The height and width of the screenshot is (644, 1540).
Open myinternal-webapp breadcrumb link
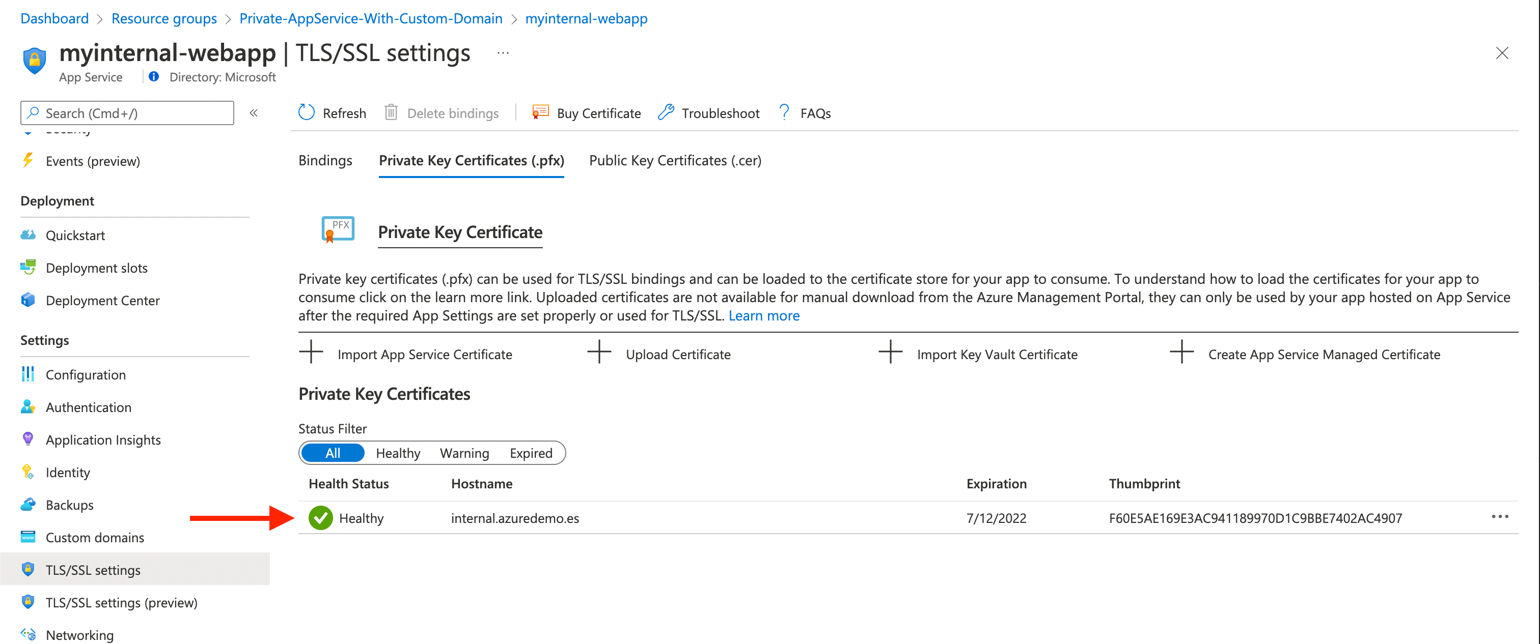pyautogui.click(x=586, y=18)
